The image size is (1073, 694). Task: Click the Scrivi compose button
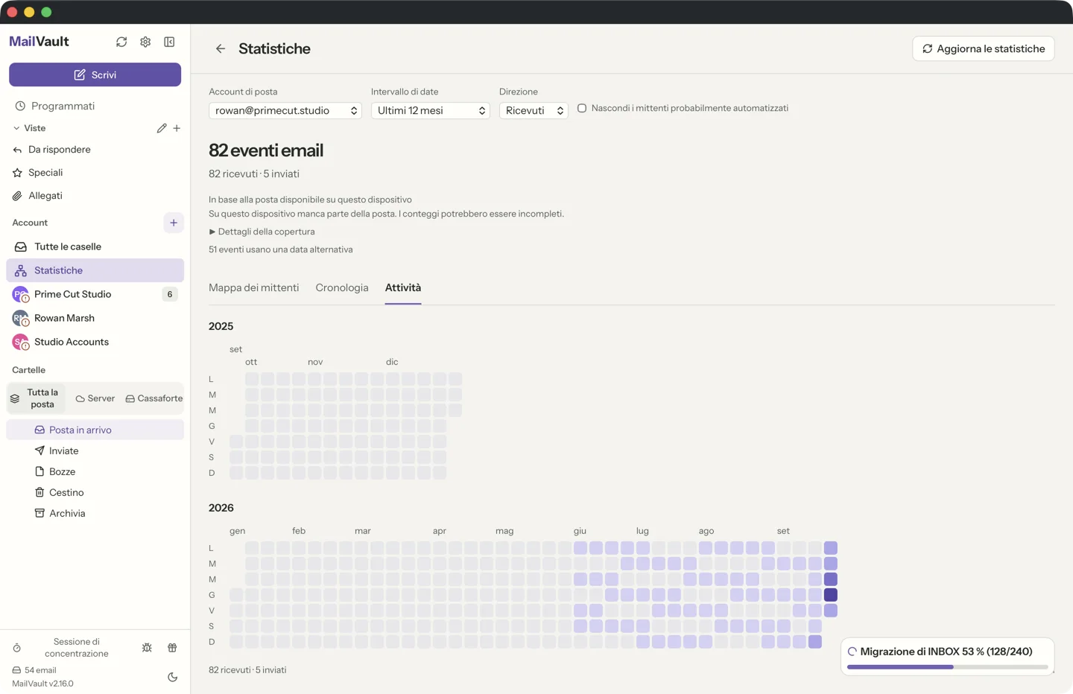pos(95,74)
